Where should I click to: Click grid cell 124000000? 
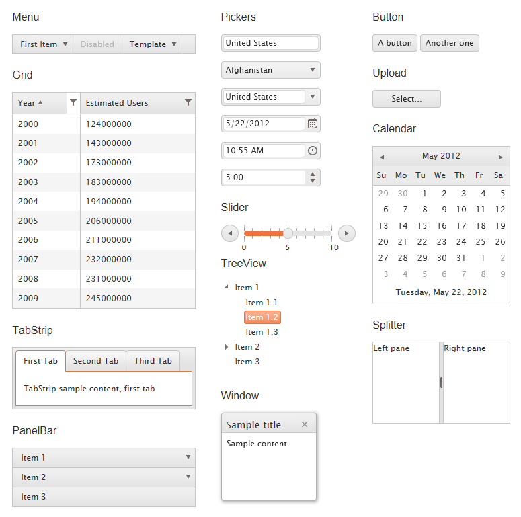pyautogui.click(x=138, y=124)
